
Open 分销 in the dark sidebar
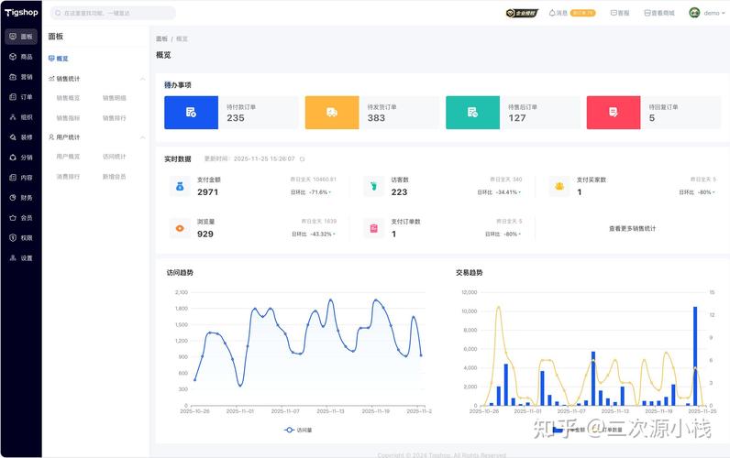(x=21, y=158)
